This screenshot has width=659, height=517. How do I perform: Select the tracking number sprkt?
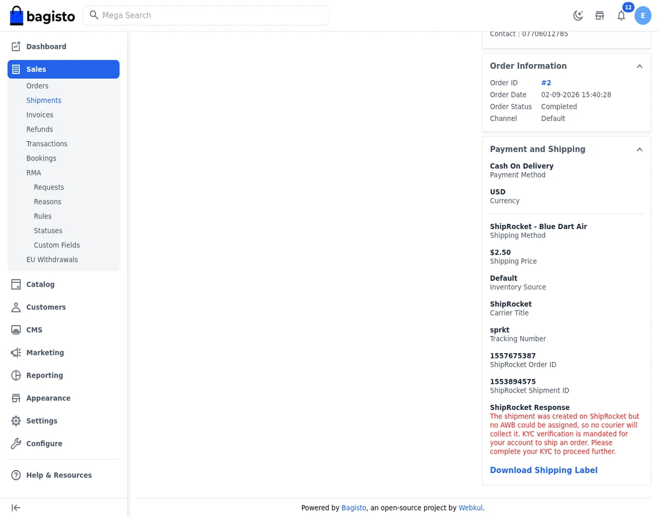500,330
